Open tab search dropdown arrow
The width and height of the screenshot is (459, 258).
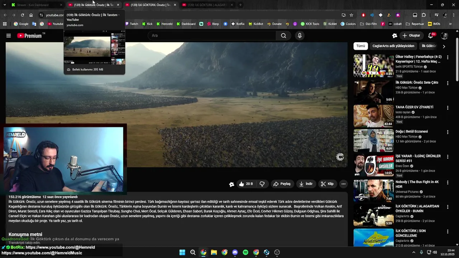click(5, 5)
